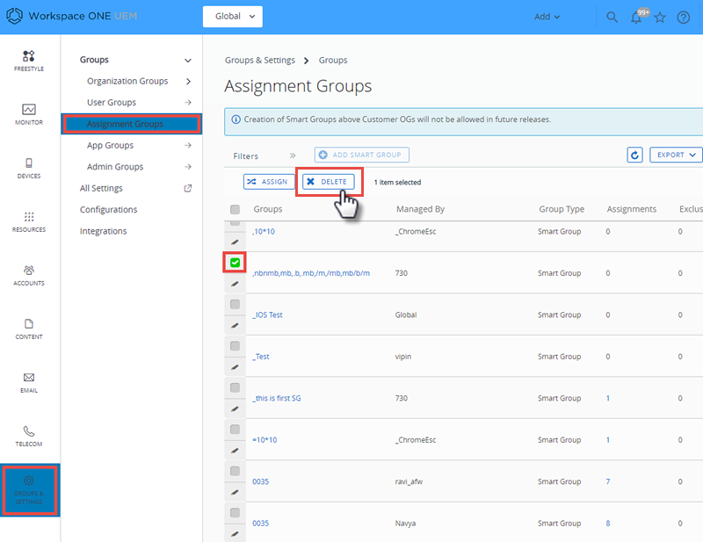This screenshot has width=703, height=542.
Task: Collapse the Groups menu chevron
Action: (x=188, y=60)
